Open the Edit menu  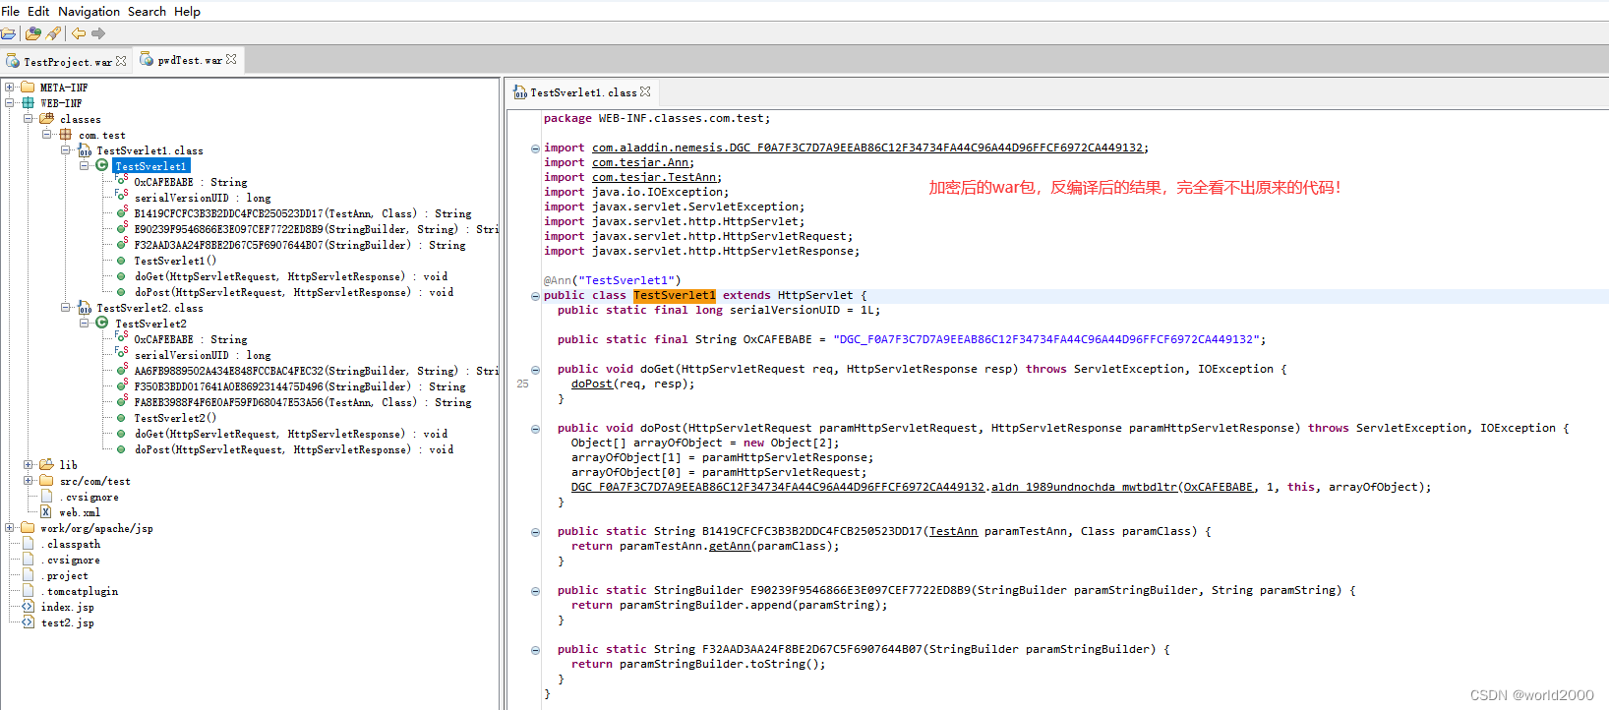38,11
